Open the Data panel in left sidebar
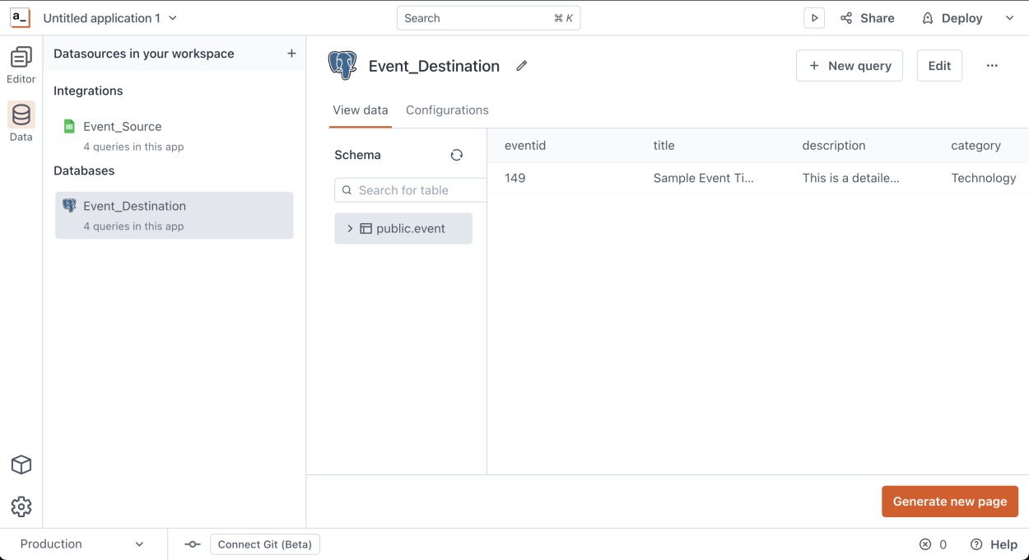Viewport: 1029px width, 560px height. click(21, 115)
